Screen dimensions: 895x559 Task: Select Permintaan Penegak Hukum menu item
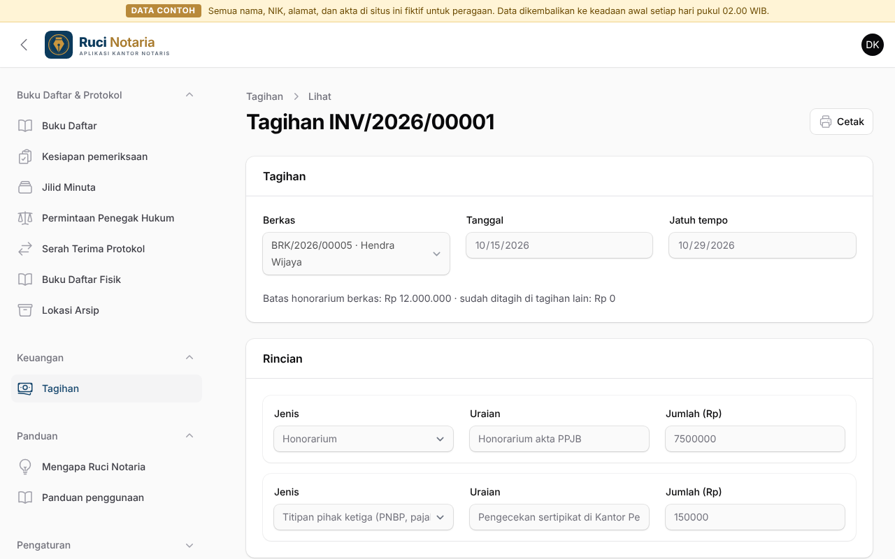pos(106,218)
